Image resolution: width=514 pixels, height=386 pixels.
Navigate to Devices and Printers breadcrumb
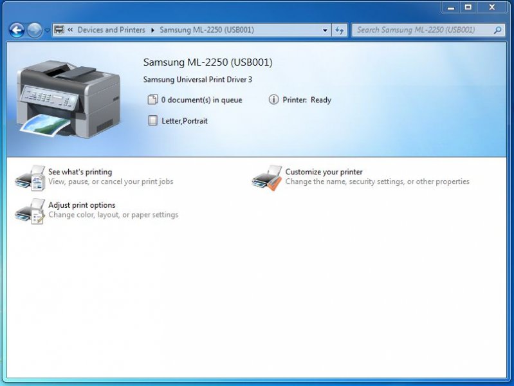click(x=111, y=30)
